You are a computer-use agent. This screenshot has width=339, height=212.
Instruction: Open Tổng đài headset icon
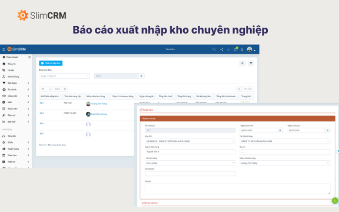(4, 136)
